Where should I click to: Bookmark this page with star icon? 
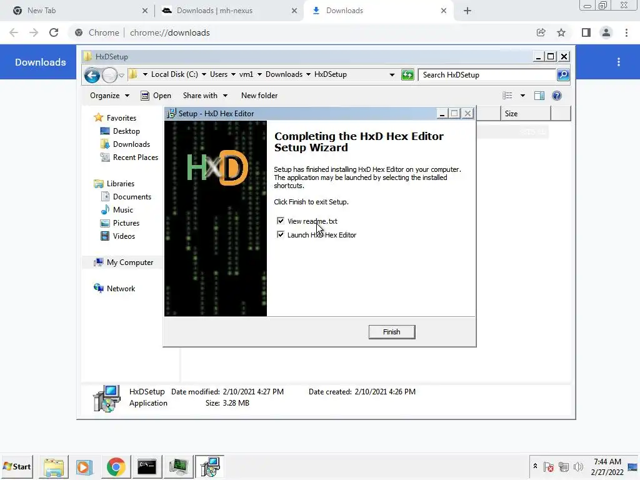[x=561, y=32]
